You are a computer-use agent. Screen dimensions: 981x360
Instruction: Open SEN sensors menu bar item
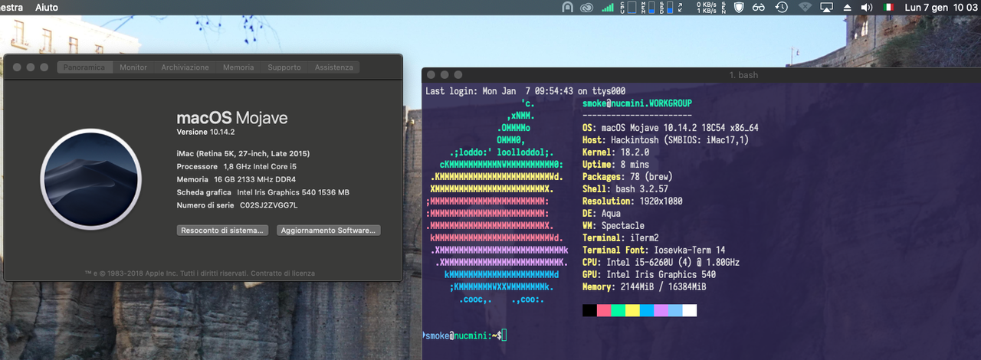(722, 7)
